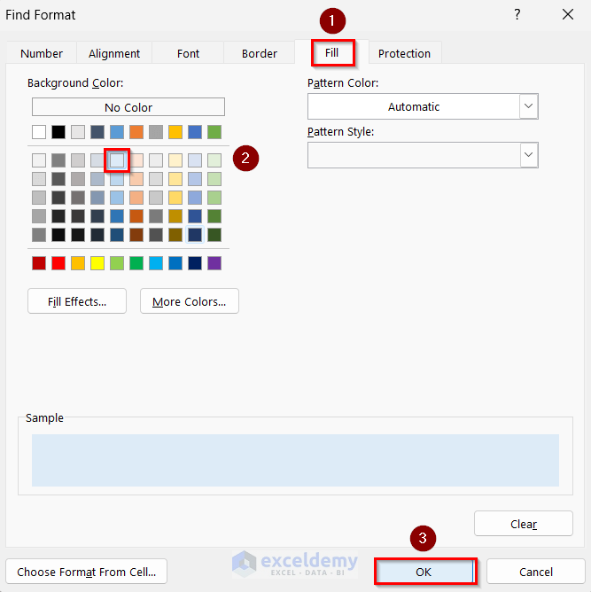Screen dimensions: 591x592
Task: Pick the standard green swatch
Action: (x=136, y=263)
